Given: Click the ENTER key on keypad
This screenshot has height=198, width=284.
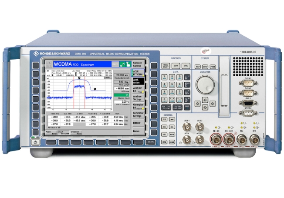Looking at the screenshot, I should [178, 107].
